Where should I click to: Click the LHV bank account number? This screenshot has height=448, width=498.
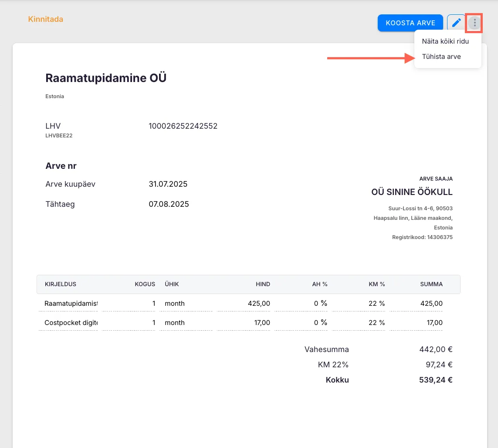coord(183,127)
